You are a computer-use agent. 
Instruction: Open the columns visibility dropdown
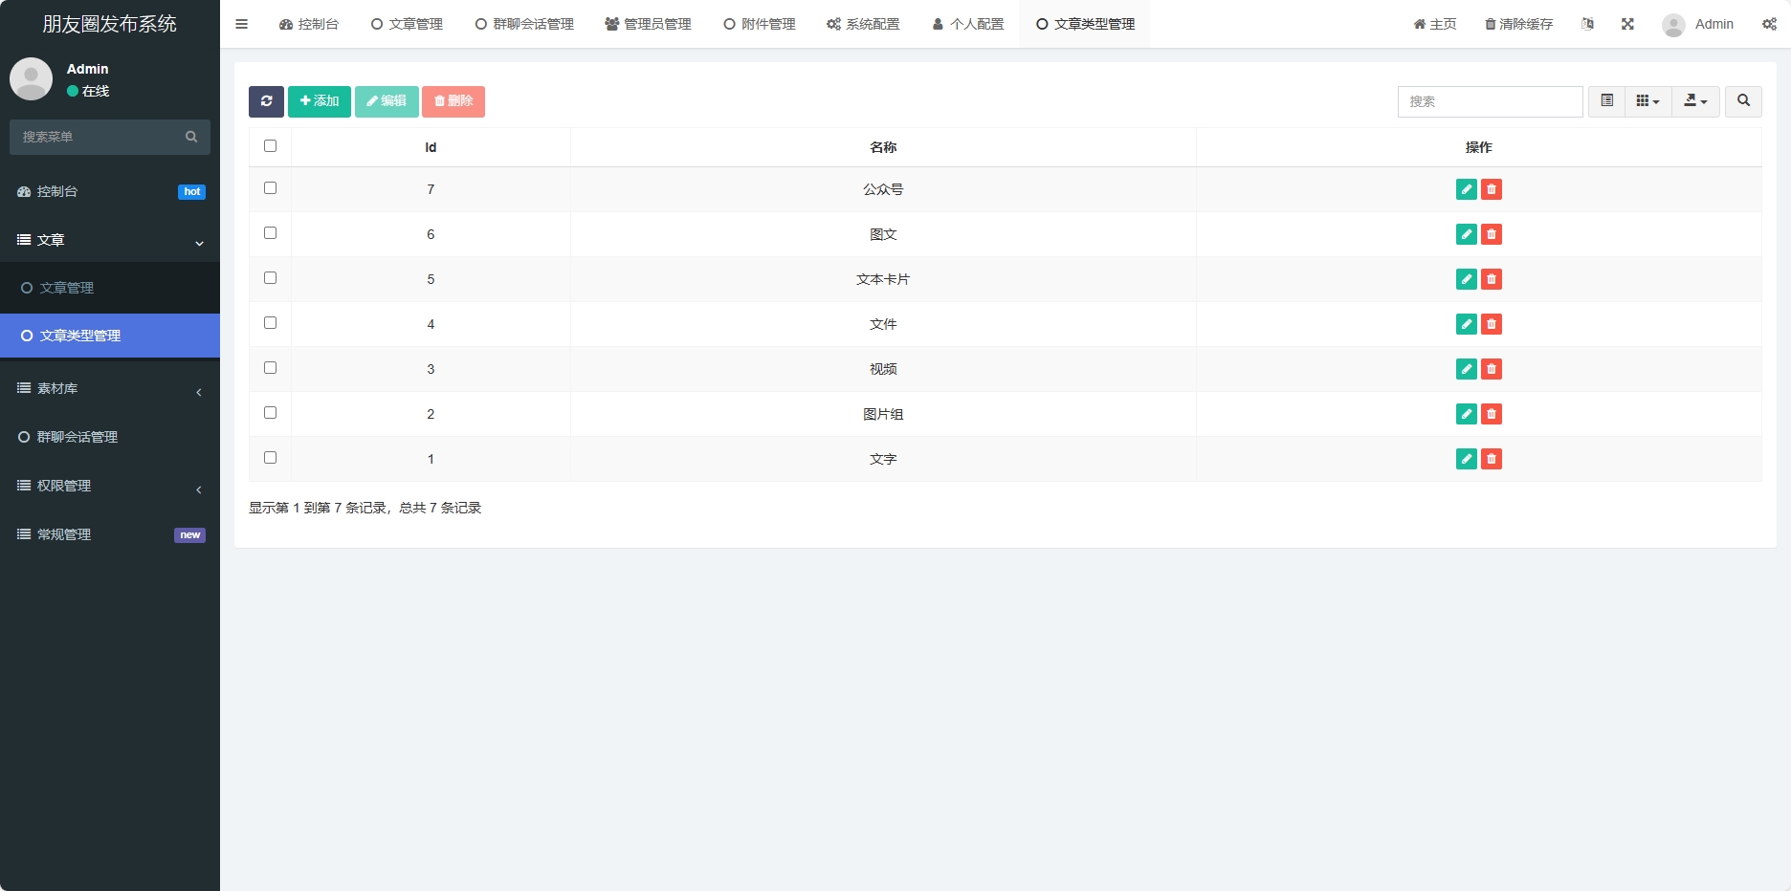(x=1647, y=101)
